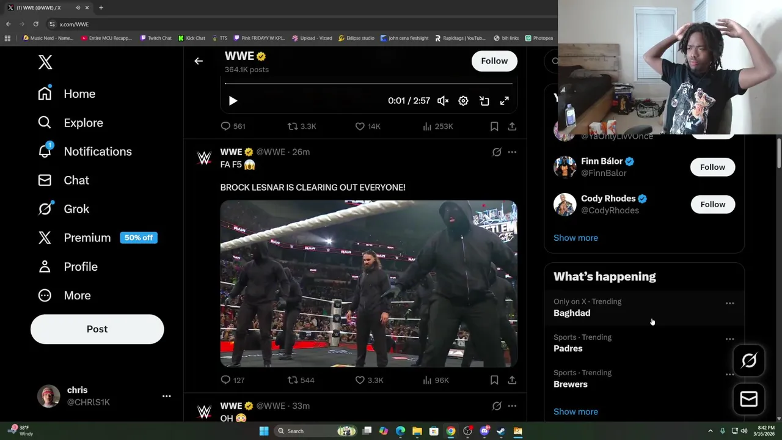Go back with the arrow beside WWE

tap(199, 61)
